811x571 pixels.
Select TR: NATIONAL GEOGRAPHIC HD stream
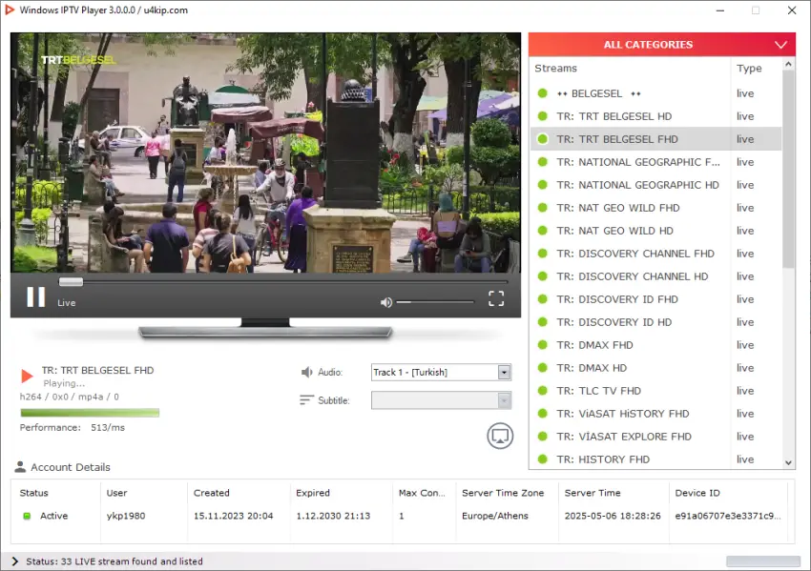(655, 185)
